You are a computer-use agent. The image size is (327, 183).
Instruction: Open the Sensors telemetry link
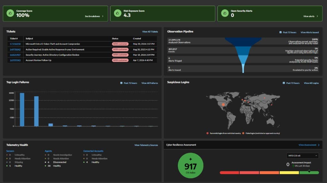coord(10,151)
